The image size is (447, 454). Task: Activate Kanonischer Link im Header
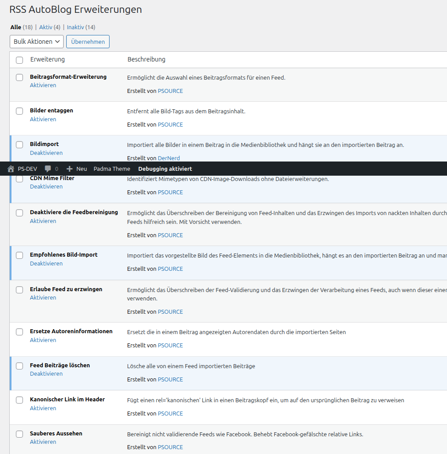click(x=43, y=408)
